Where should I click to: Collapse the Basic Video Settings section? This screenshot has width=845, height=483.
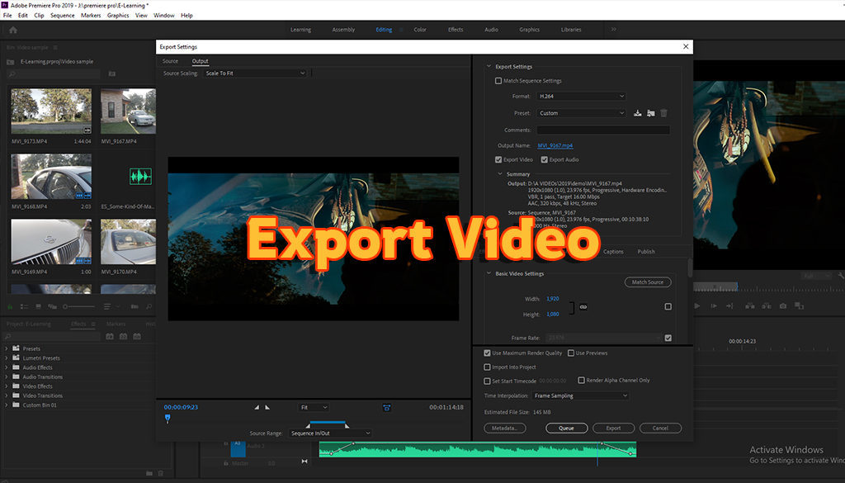pyautogui.click(x=489, y=273)
